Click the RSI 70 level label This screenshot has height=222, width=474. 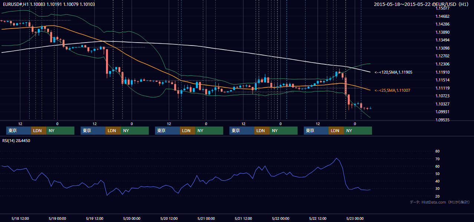[x=437, y=159]
